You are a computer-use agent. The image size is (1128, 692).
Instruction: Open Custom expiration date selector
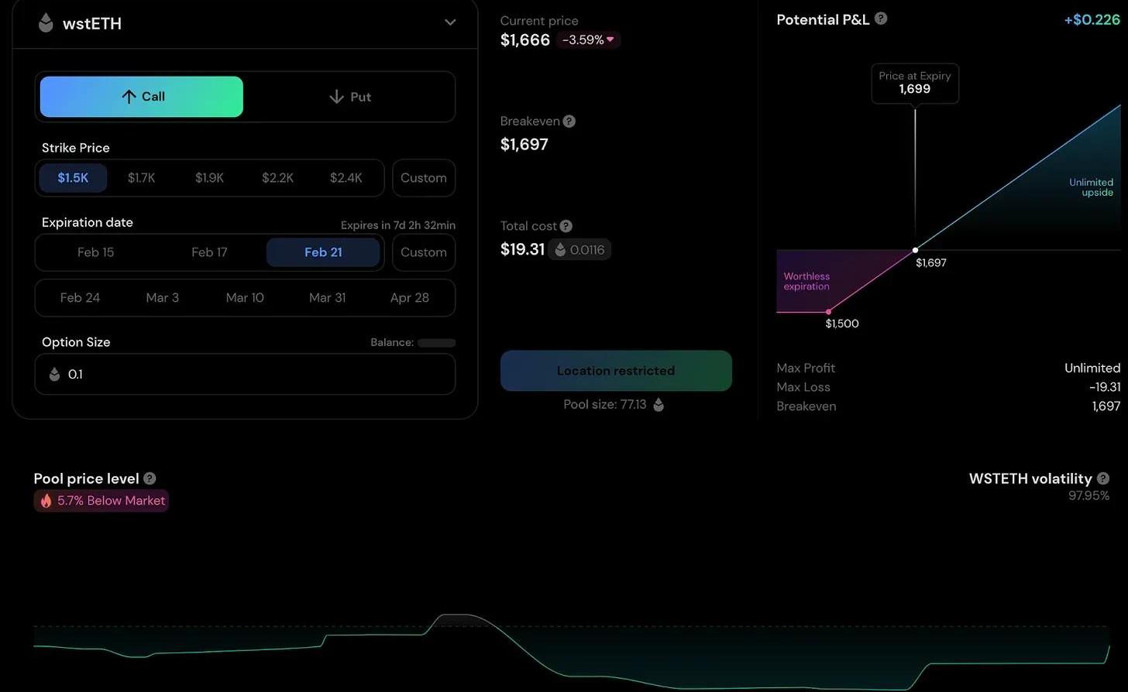coord(423,252)
